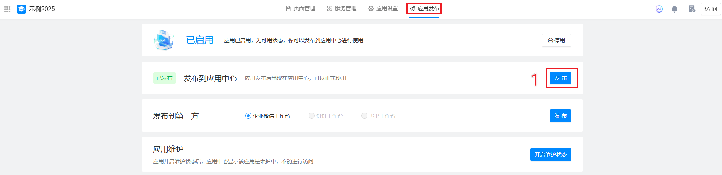The height and width of the screenshot is (175, 722).
Task: Choose the 钉钉工作台 radio option
Action: (326, 116)
